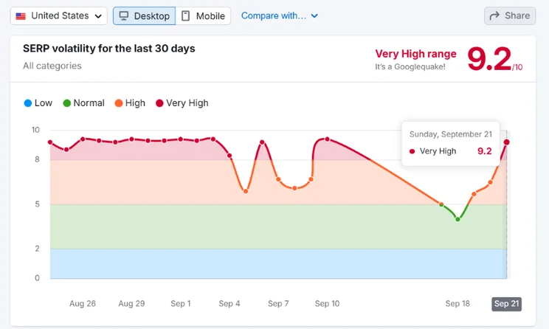Click the Compare with chevron arrow
This screenshot has height=329, width=549.
tap(314, 15)
